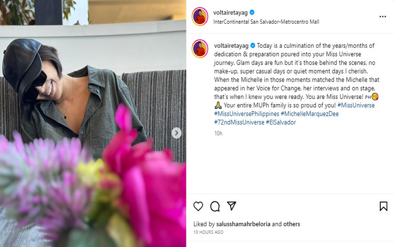Open voltairetayag username in header

click(232, 12)
